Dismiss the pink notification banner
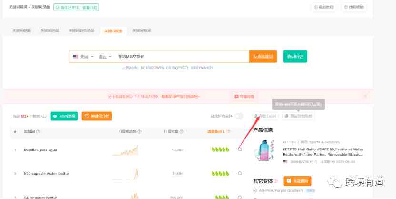396x199 pixels. (x=365, y=96)
